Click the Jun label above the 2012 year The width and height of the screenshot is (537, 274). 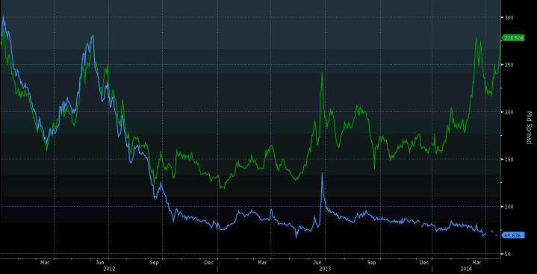(x=99, y=263)
